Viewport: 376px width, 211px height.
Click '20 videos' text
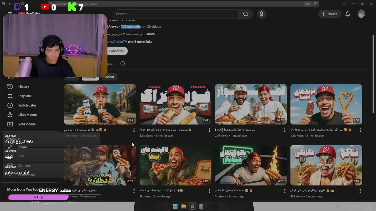[154, 27]
